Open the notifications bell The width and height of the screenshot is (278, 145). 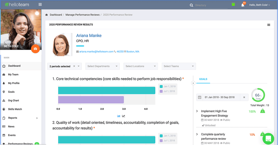tap(243, 5)
